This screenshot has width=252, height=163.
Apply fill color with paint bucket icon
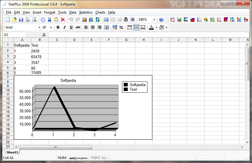pos(162,27)
